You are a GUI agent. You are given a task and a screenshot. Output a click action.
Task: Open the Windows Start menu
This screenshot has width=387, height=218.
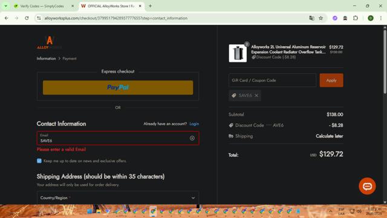(x=89, y=211)
